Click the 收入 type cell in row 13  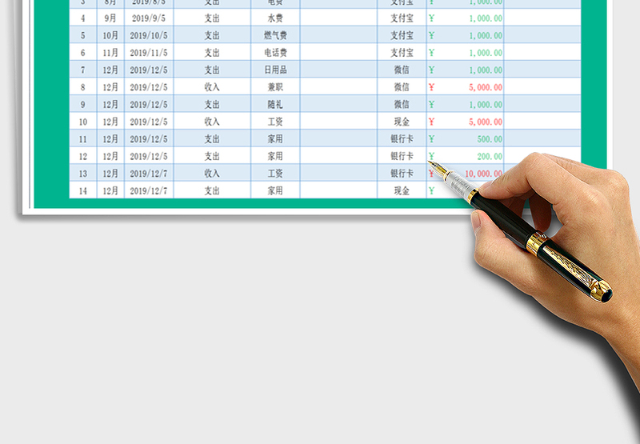click(211, 174)
